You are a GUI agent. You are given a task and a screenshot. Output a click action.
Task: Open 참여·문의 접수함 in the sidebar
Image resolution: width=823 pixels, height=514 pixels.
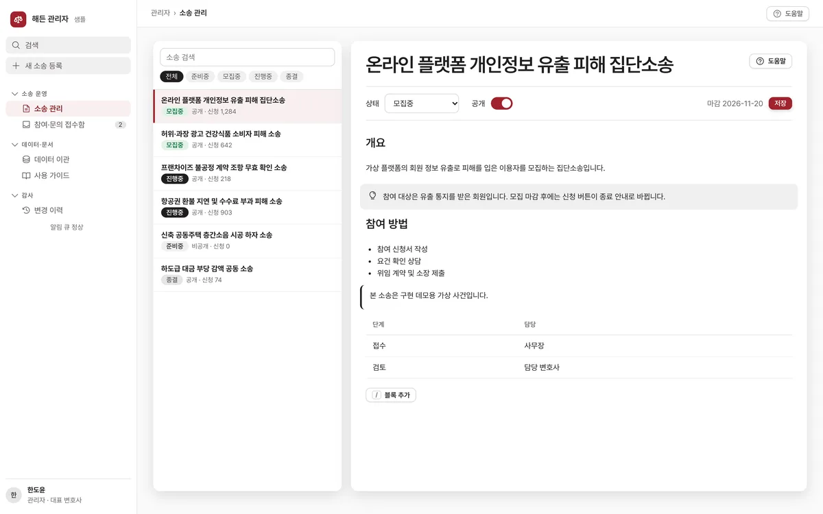[x=68, y=125]
